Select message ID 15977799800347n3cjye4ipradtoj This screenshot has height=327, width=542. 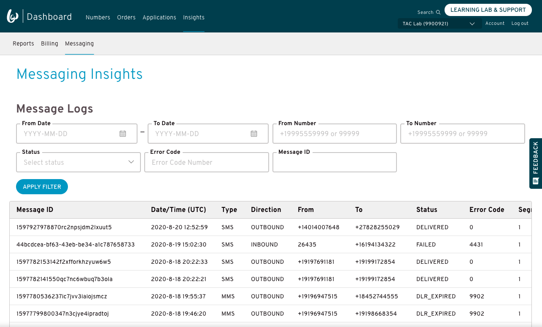coord(62,314)
